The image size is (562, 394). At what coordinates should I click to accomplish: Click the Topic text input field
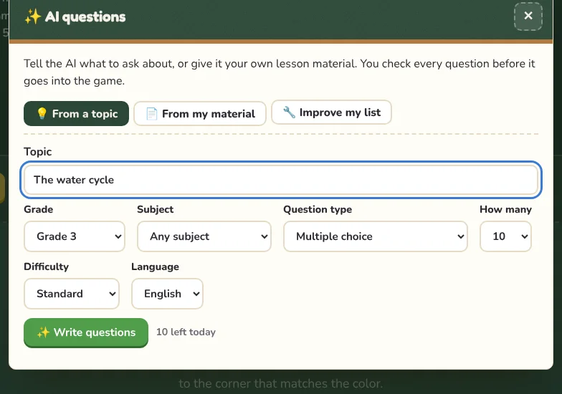pyautogui.click(x=281, y=180)
